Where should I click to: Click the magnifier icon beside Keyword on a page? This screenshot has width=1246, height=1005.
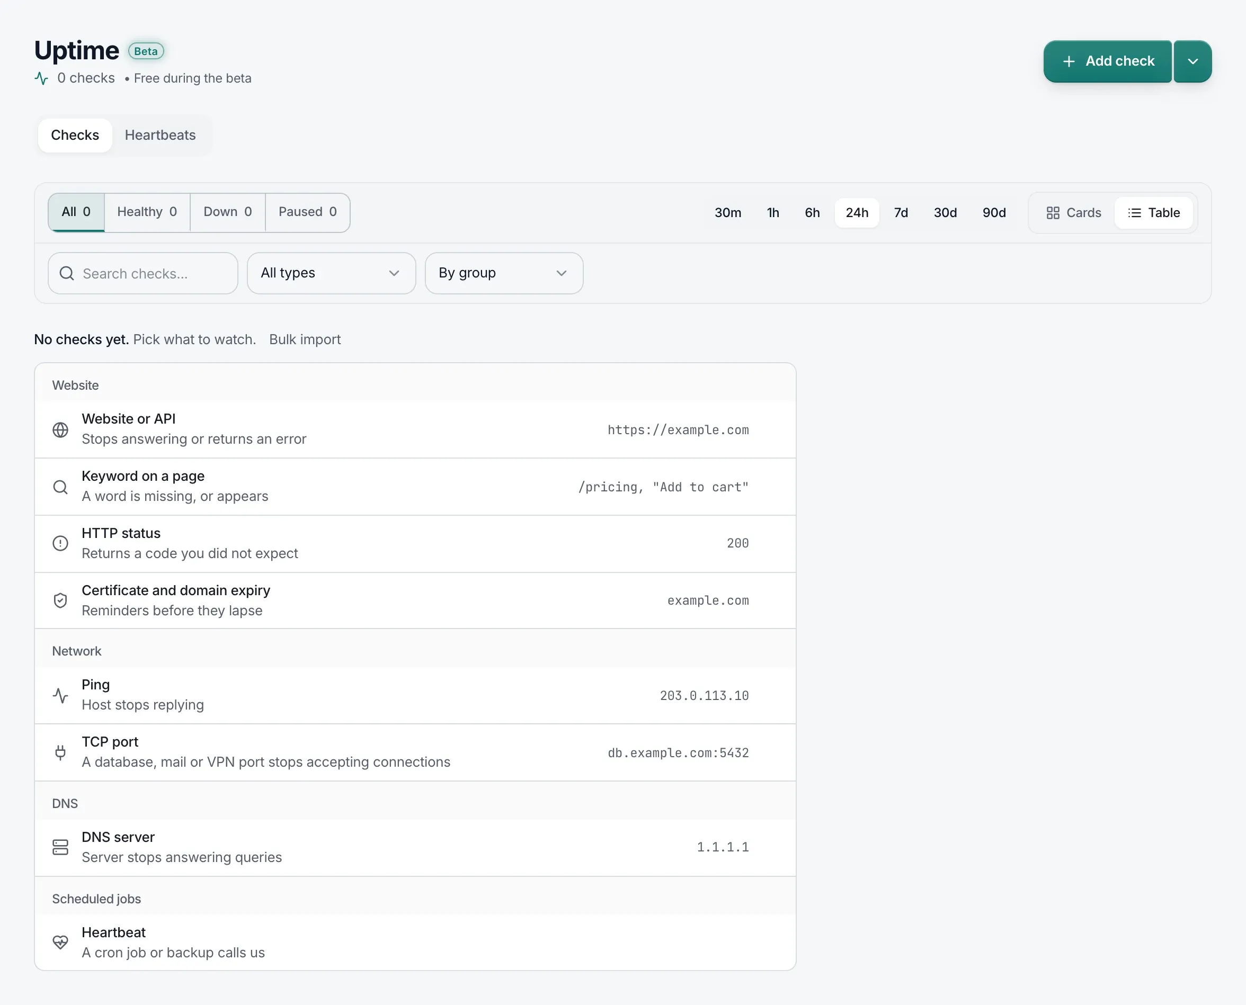[x=60, y=487]
